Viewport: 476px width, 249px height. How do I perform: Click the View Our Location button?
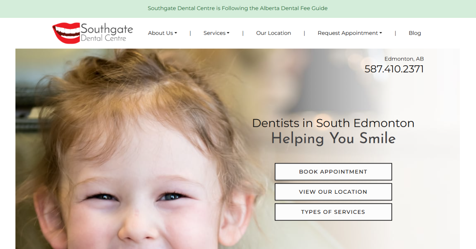(333, 192)
